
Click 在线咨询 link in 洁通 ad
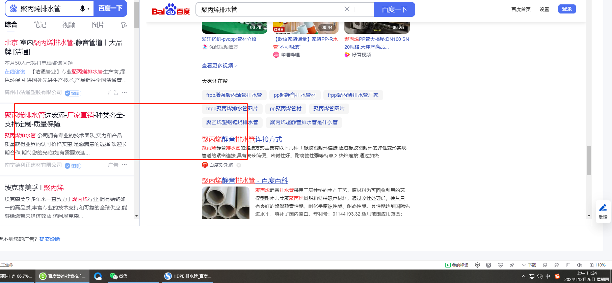(x=15, y=72)
